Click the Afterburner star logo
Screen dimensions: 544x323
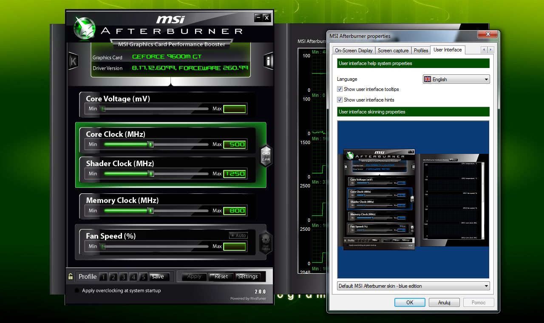(85, 28)
